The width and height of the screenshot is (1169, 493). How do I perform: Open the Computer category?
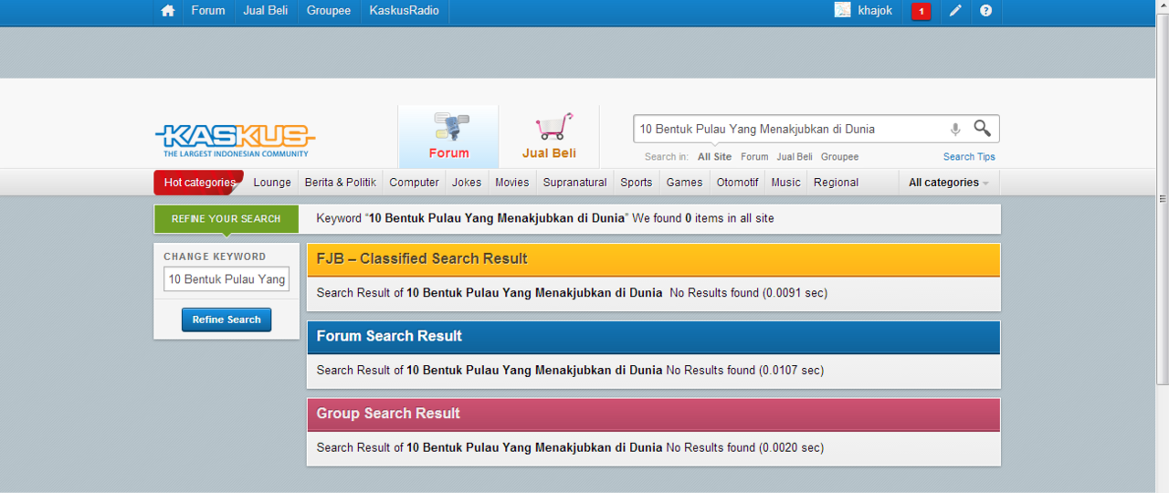click(414, 183)
